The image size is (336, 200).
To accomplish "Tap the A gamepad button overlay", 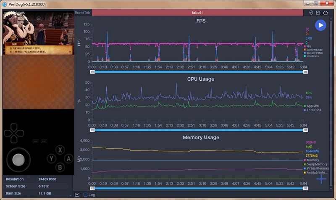I will [68, 159].
